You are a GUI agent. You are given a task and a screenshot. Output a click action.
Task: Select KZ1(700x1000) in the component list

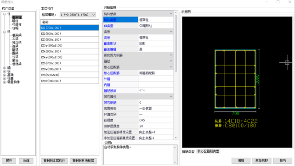(69, 28)
